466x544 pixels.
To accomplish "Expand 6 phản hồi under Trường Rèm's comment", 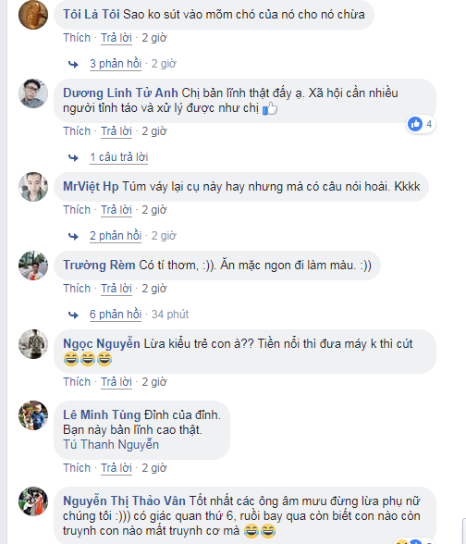I will [x=116, y=315].
